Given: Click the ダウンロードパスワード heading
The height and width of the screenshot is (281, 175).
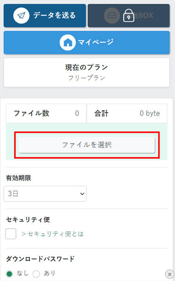Looking at the screenshot, I should click(x=40, y=259).
